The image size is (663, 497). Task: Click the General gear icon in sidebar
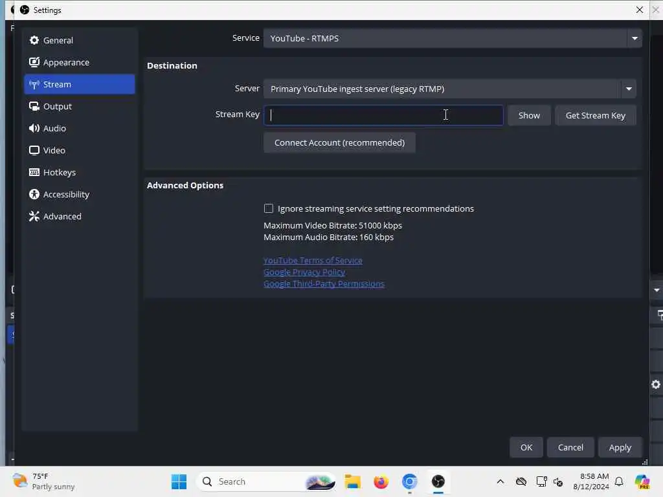pyautogui.click(x=34, y=40)
